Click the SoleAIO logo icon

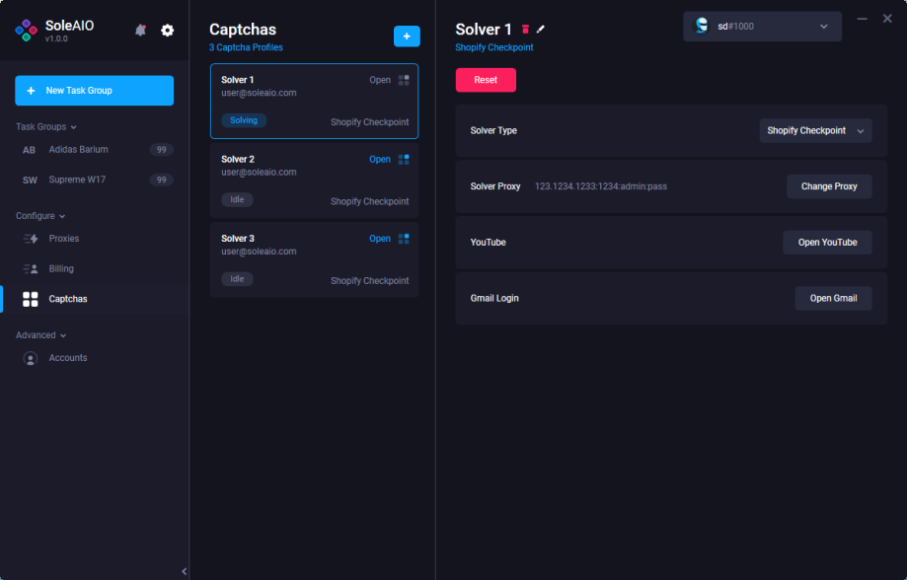26,30
